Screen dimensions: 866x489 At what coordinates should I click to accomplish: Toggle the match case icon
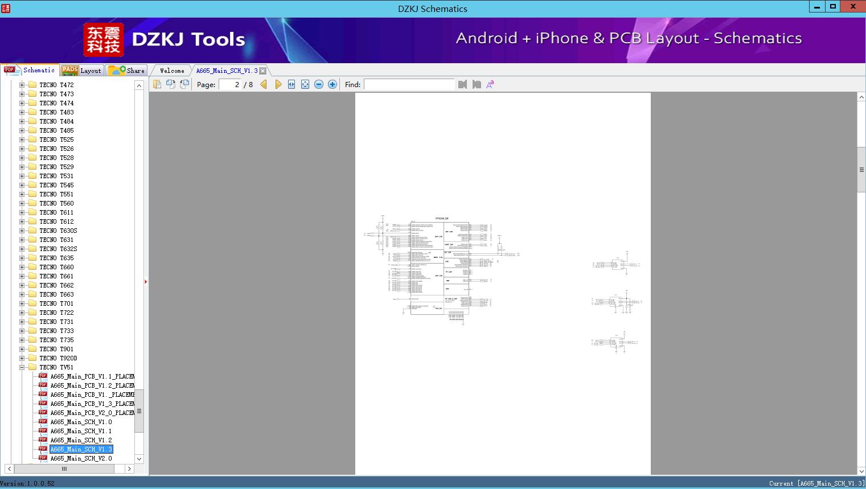(x=490, y=84)
